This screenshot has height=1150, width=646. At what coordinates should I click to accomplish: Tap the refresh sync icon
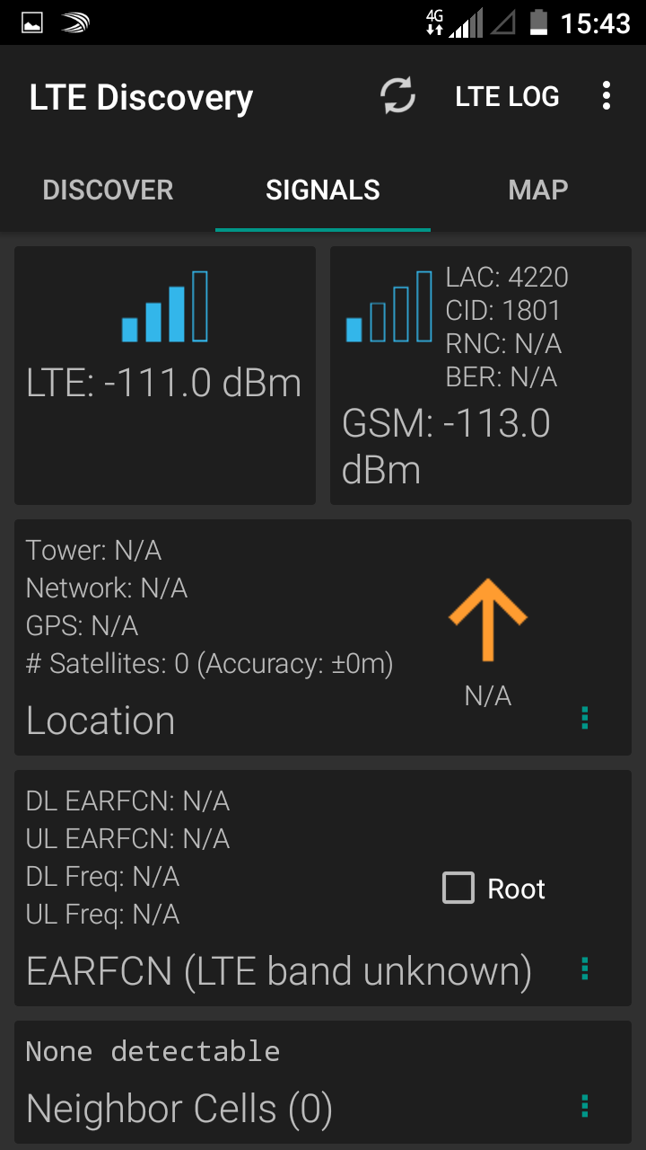pos(397,96)
